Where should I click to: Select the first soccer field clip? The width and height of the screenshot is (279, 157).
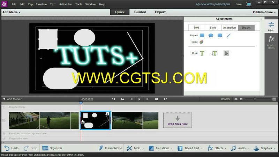click(44, 120)
